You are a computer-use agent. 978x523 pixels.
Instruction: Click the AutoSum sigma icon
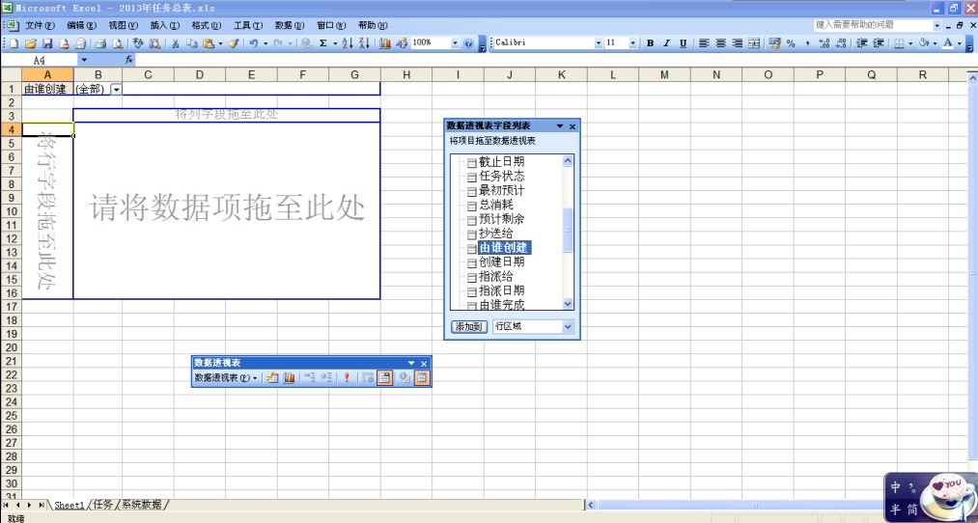(x=322, y=43)
